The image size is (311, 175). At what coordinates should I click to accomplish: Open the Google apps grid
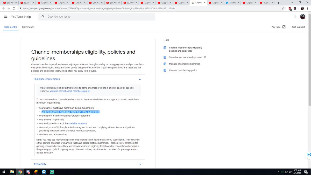[x=295, y=17]
